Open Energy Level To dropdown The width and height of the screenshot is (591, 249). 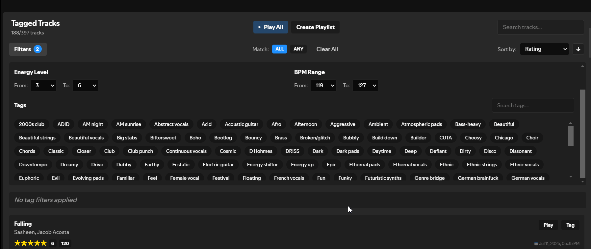click(x=85, y=85)
